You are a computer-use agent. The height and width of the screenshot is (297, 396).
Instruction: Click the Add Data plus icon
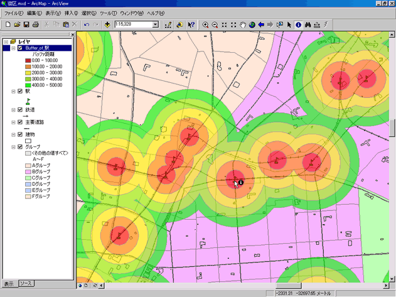[107, 24]
